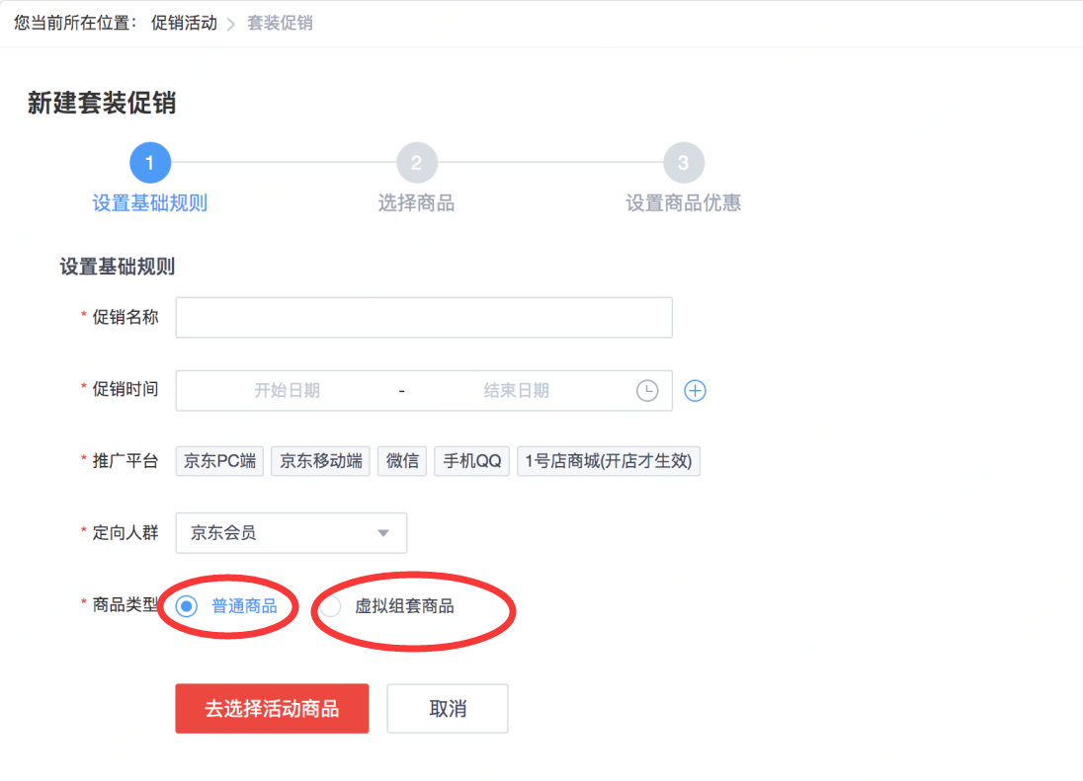Image resolution: width=1083 pixels, height=781 pixels.
Task: Toggle the 京东移动端 platform option
Action: pyautogui.click(x=320, y=461)
